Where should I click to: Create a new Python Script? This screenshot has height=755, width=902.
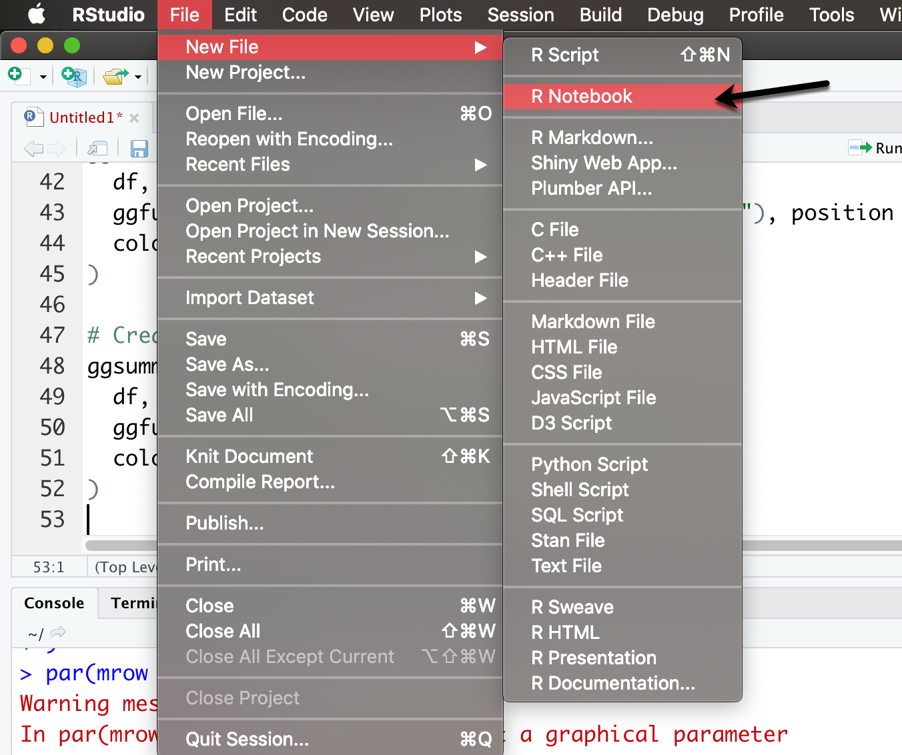pos(622,464)
